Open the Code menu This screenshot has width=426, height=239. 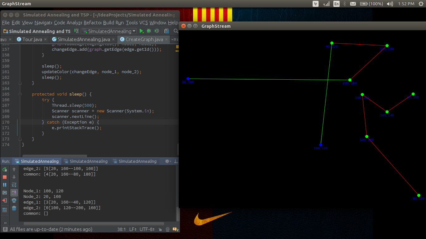tap(60, 23)
